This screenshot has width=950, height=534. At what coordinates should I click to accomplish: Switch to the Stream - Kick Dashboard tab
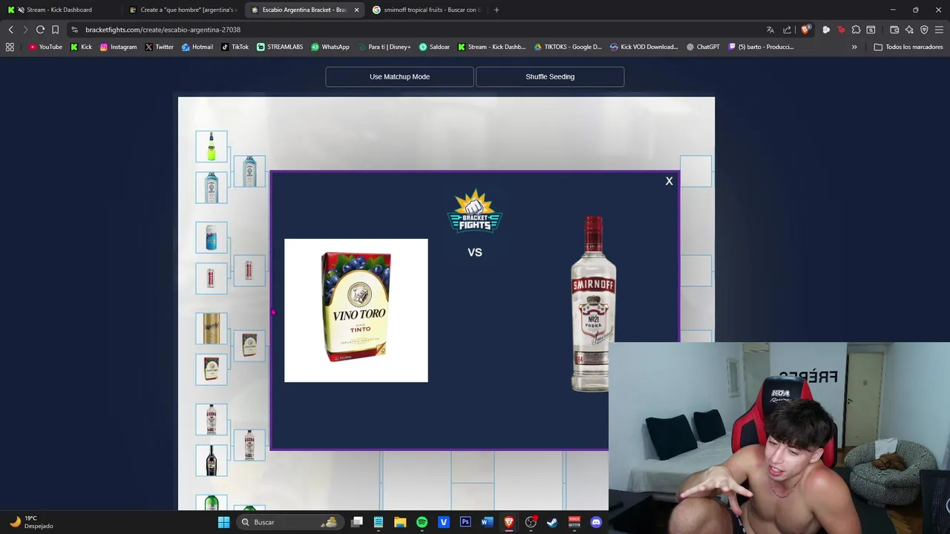click(59, 10)
